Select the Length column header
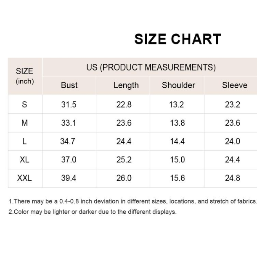This screenshot has height=256, width=257. click(126, 85)
